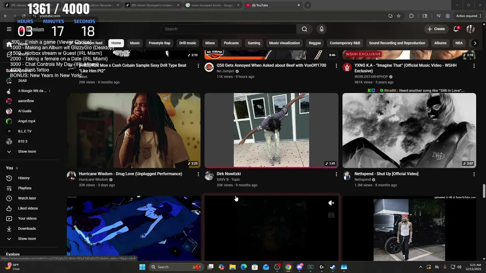Image resolution: width=486 pixels, height=273 pixels.
Task: Focus the YouTube search field
Action: [x=229, y=29]
